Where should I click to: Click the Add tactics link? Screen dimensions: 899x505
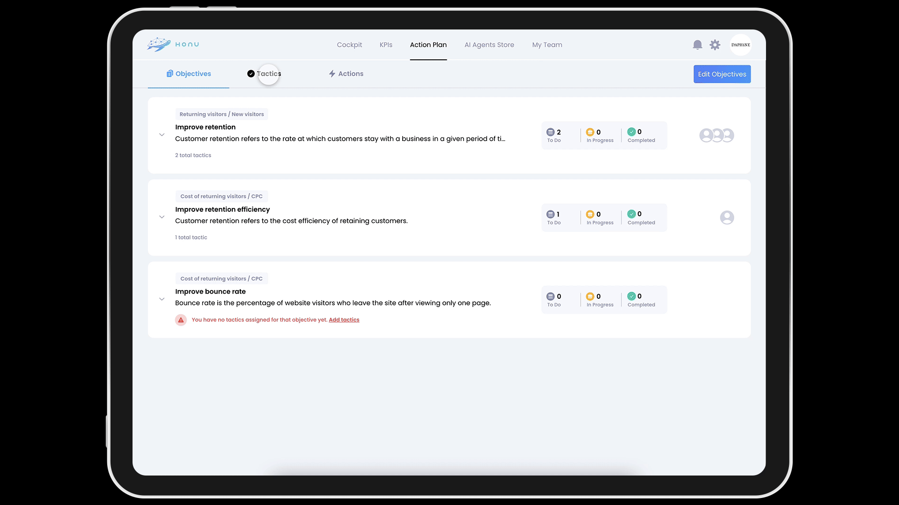click(x=344, y=320)
